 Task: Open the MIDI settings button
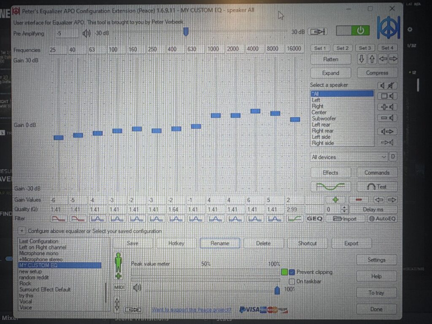click(119, 287)
